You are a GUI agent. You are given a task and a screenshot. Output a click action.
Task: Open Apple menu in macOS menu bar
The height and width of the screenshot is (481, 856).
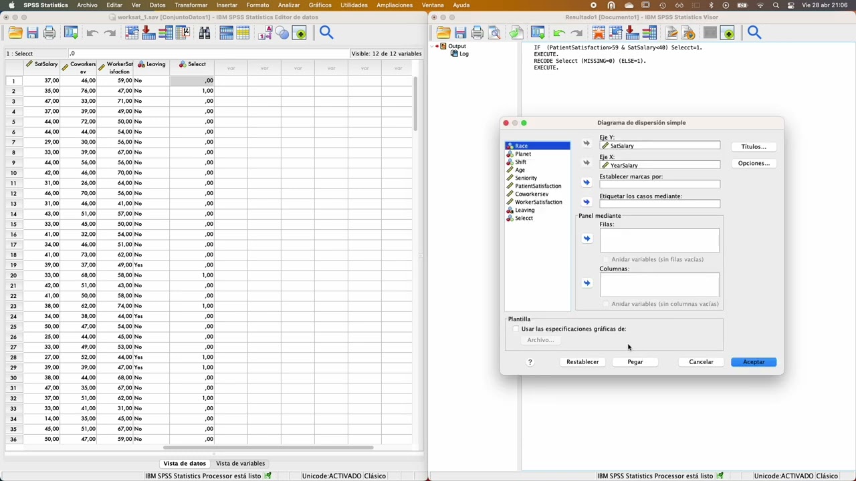[x=11, y=5]
